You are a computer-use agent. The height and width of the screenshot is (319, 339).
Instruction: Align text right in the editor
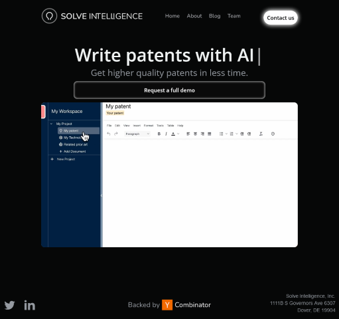coord(202,134)
